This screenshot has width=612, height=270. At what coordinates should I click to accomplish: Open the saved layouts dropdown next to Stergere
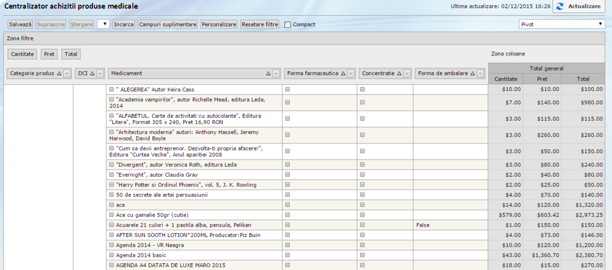tap(103, 24)
